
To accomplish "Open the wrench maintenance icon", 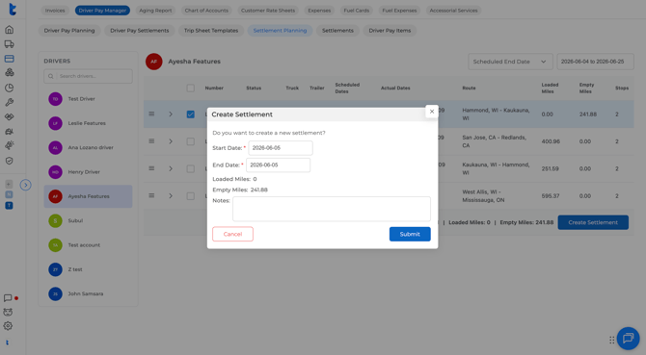I will (9, 102).
